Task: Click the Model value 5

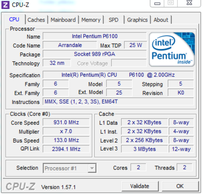Action: click(x=119, y=84)
